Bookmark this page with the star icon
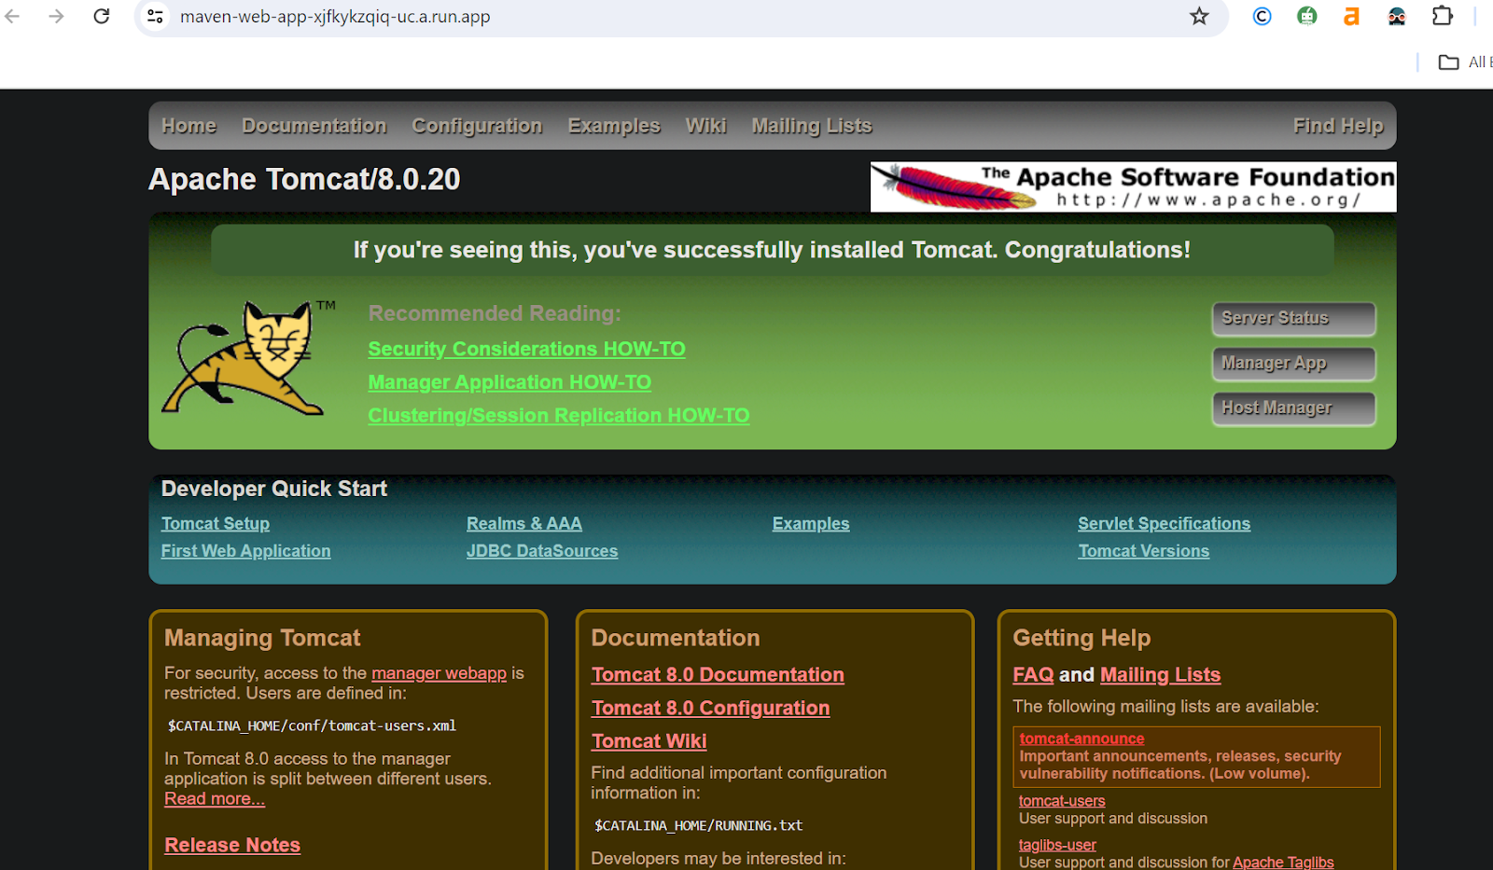 1199,16
